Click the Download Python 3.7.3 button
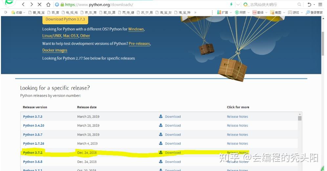The height and width of the screenshot is (171, 327). pos(65,19)
